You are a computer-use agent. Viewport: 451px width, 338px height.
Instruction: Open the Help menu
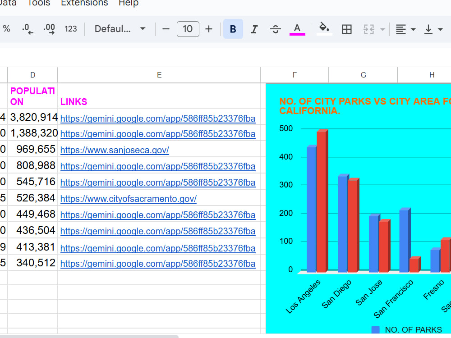click(129, 3)
